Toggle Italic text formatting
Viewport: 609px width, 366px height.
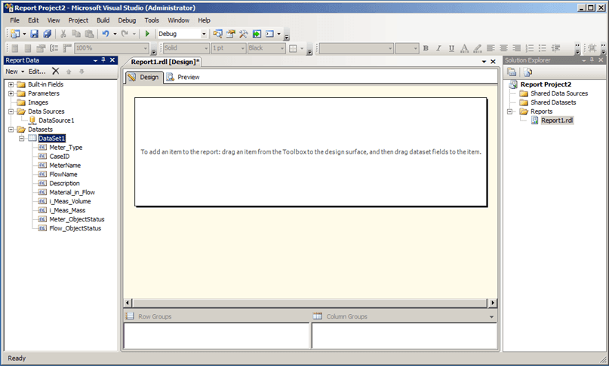pyautogui.click(x=438, y=48)
